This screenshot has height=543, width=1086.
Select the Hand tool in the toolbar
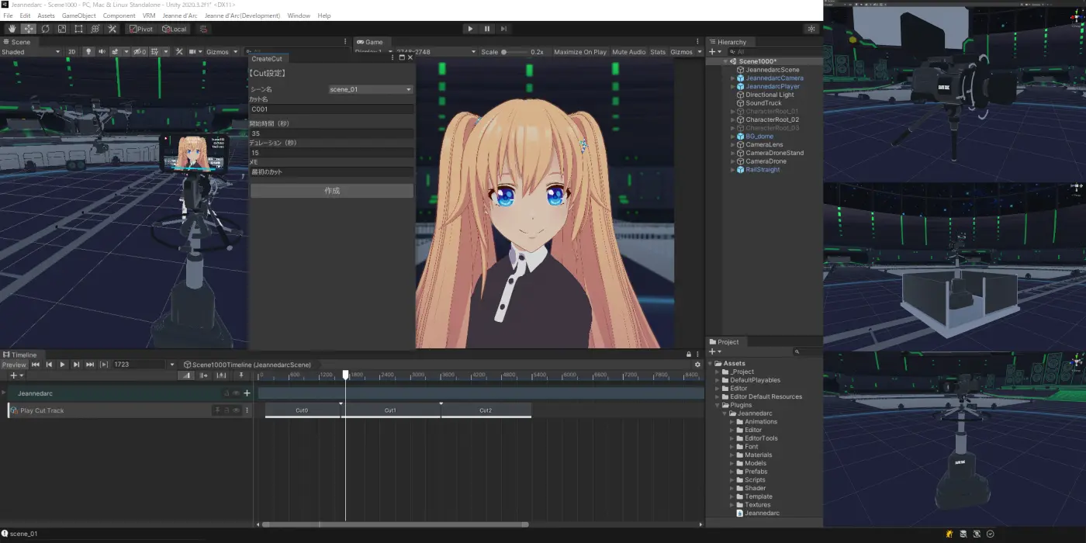coord(12,28)
